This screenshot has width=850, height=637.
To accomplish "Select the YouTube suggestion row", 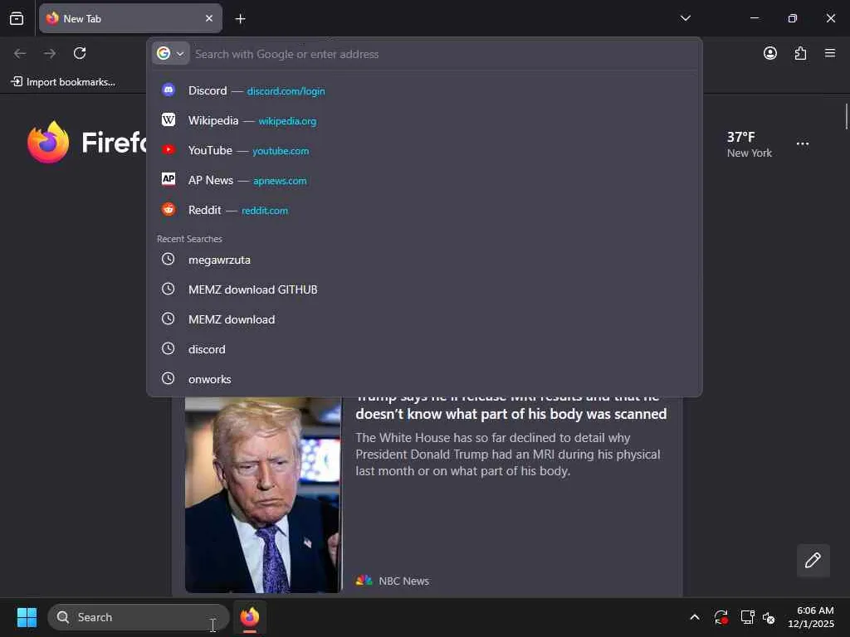I will pos(424,150).
